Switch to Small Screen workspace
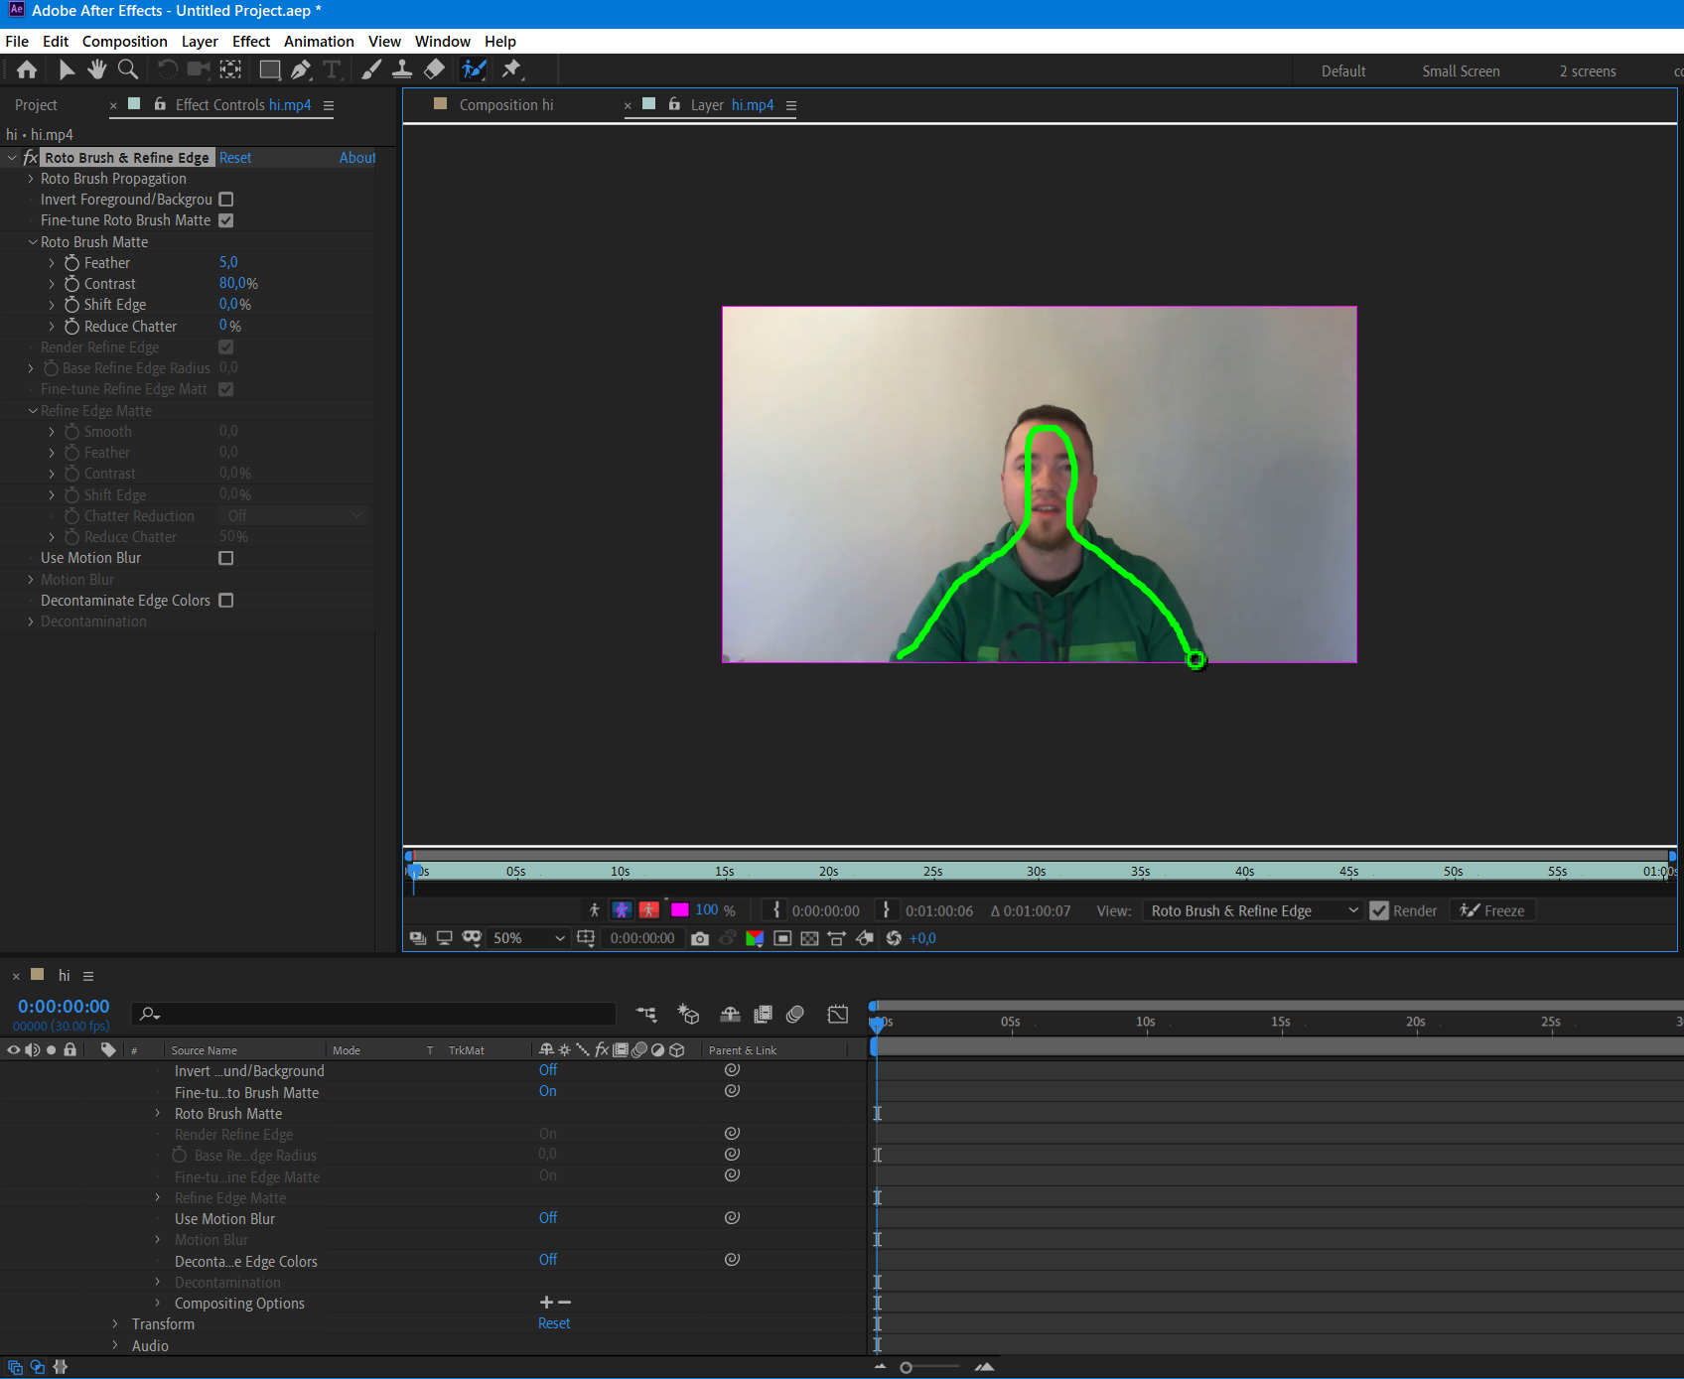The height and width of the screenshot is (1379, 1684). click(1461, 71)
